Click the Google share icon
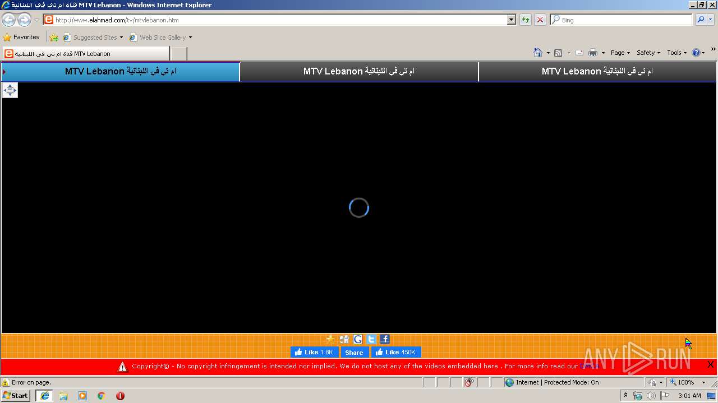The height and width of the screenshot is (403, 718). point(358,339)
